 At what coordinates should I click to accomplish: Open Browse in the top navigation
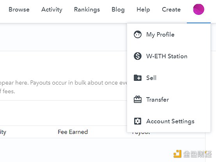[x=19, y=9]
